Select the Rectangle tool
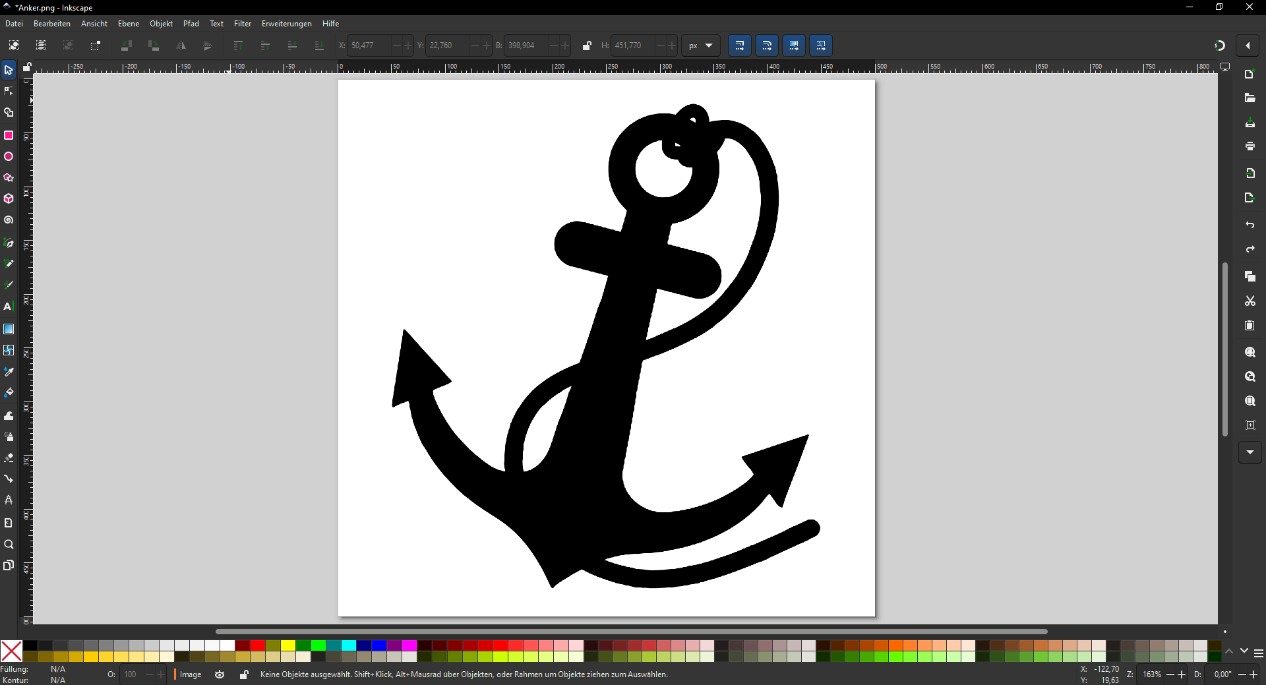Screen dimensions: 1266x685 9,135
